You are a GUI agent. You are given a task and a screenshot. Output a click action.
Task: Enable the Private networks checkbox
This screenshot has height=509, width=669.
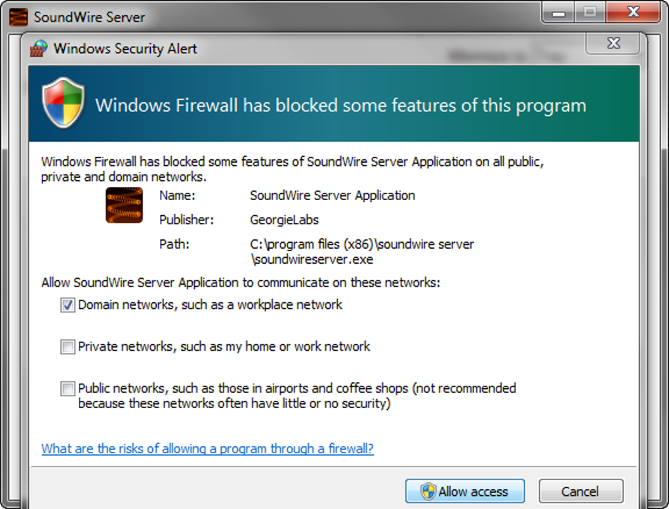[68, 347]
